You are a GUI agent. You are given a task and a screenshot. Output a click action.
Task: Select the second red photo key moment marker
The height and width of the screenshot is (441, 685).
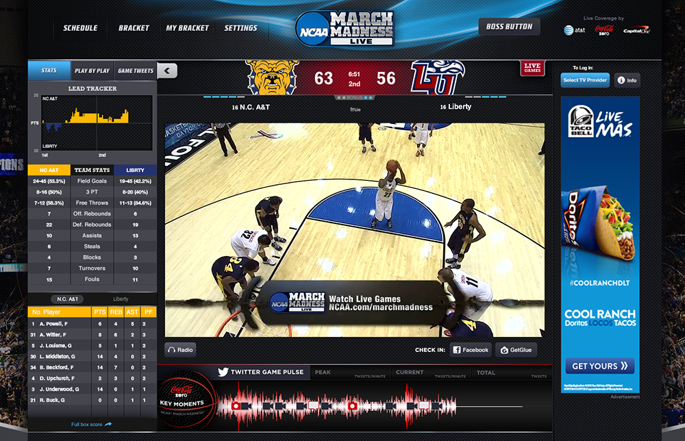[x=352, y=406]
